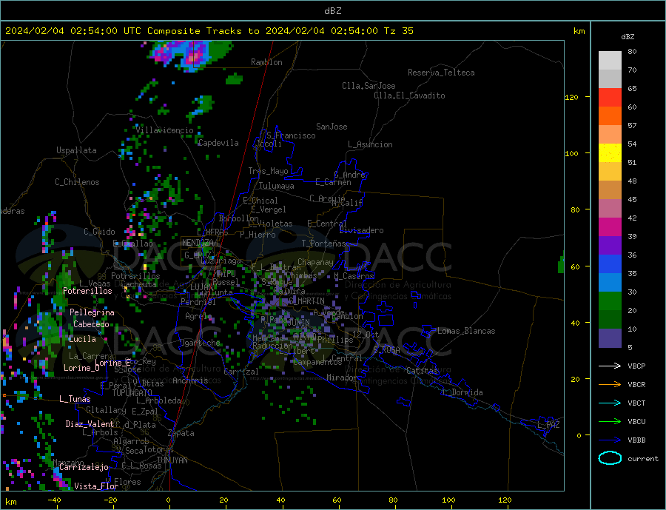Click the dBZ title at top
Viewport: 666px width, 510px height.
332,11
